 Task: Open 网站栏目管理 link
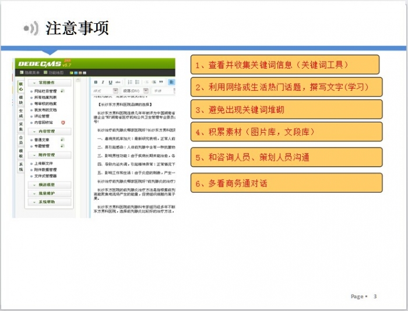pos(45,91)
